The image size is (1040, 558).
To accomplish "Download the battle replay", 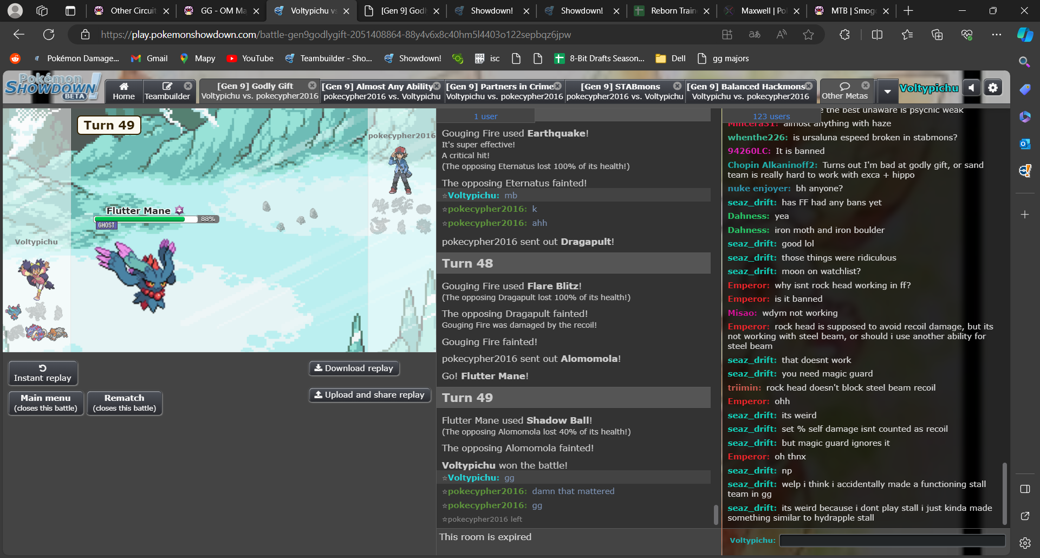I will coord(354,368).
